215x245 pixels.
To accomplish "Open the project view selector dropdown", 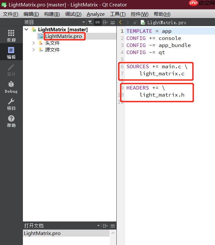I will pos(83,22).
